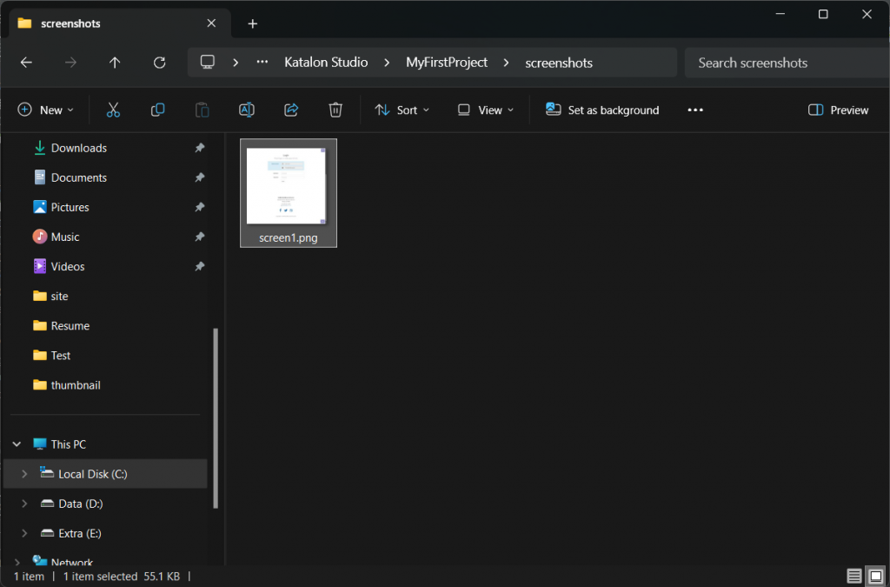Select Data (D:) drive in sidebar
Screen dimensions: 890x587
tap(80, 503)
